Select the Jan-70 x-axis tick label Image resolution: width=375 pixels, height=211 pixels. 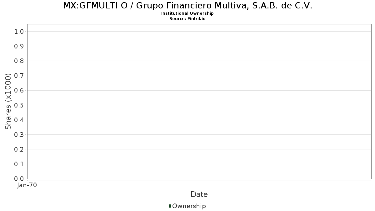coord(27,185)
